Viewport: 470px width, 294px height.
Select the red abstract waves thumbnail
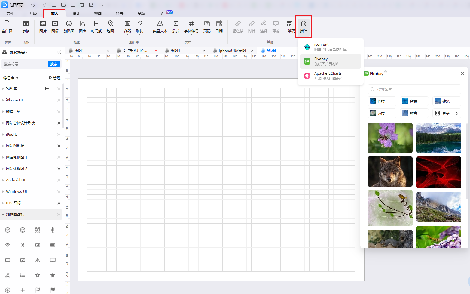(439, 172)
